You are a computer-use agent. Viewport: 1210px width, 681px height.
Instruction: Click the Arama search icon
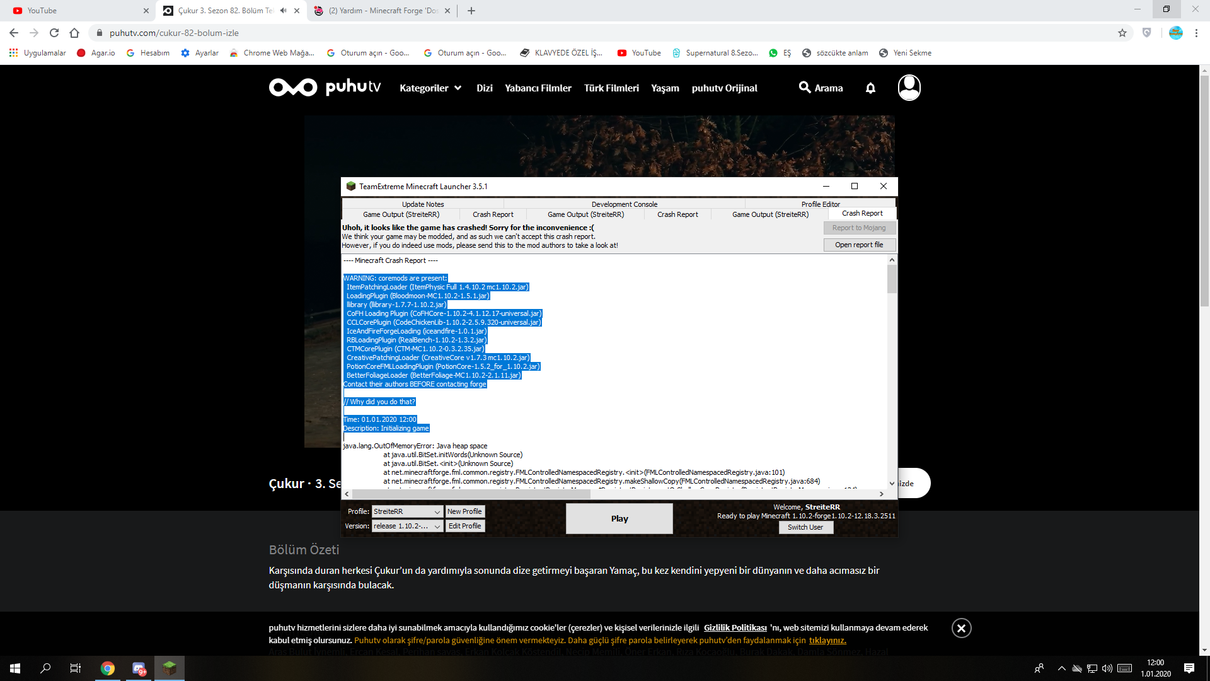[x=821, y=88]
